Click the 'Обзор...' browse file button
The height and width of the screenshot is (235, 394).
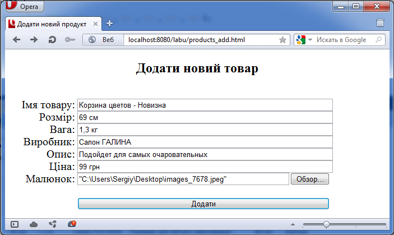click(310, 179)
